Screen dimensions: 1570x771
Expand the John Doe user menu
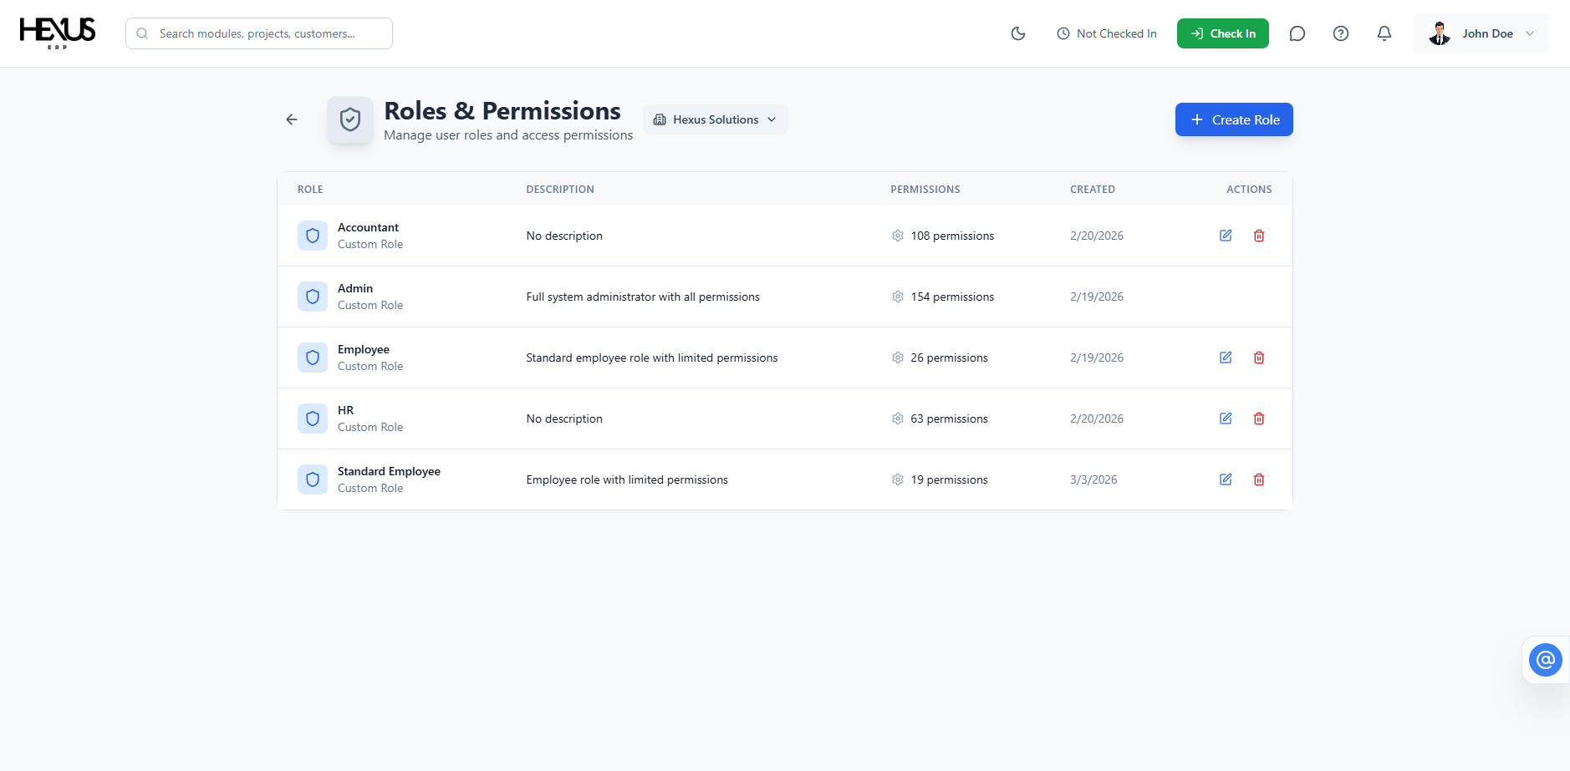tap(1481, 33)
